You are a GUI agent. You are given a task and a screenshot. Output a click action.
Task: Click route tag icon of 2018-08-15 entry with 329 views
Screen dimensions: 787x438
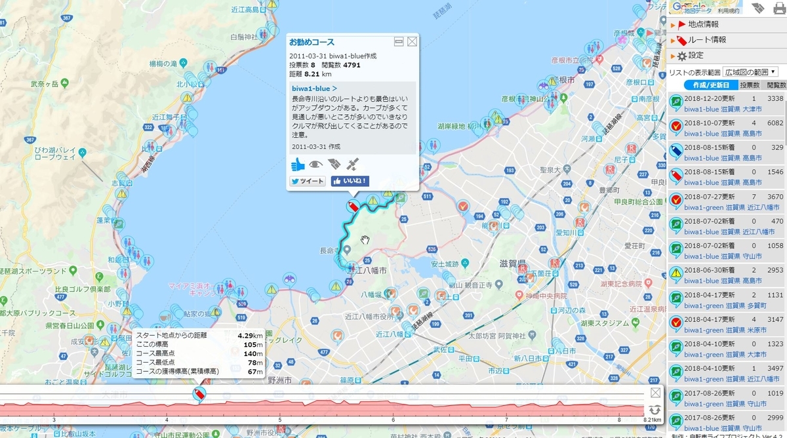676,151
